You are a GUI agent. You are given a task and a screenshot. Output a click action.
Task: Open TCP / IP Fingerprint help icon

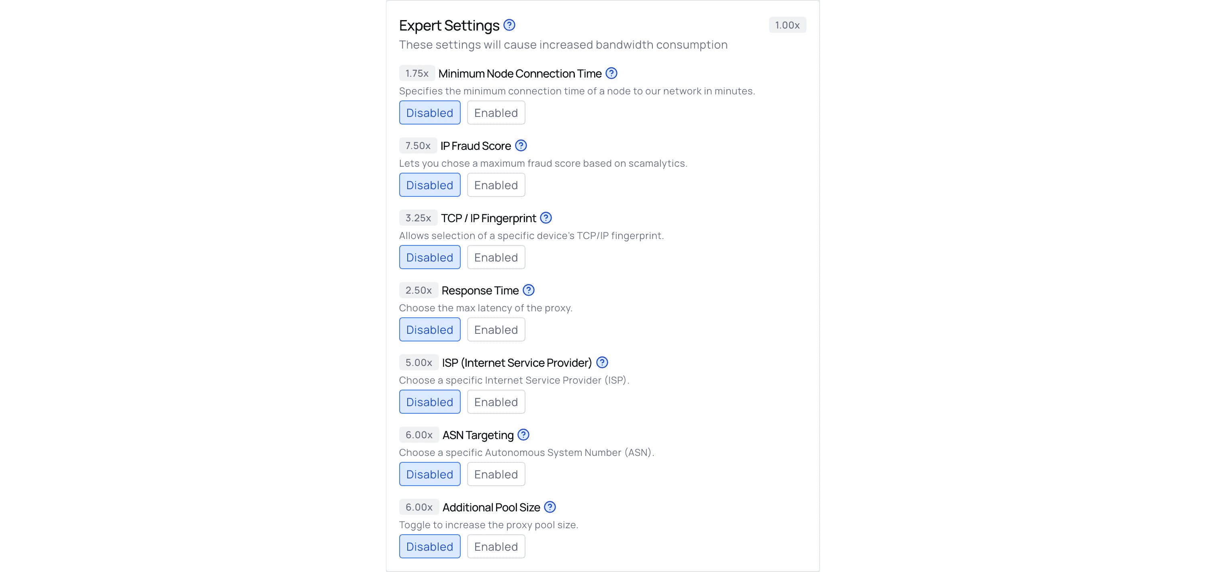tap(546, 218)
